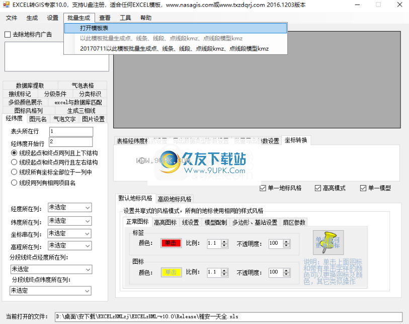Viewport: 409px width, 324px height.
Task: Click the 表头所在行 input field
Action: tap(71, 131)
